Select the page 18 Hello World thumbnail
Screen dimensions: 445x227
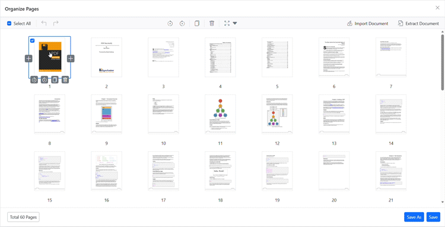click(x=220, y=171)
